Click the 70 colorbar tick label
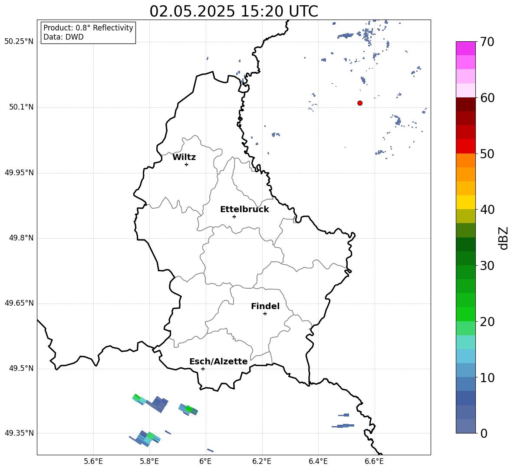Image resolution: width=514 pixels, height=470 pixels. [x=487, y=42]
